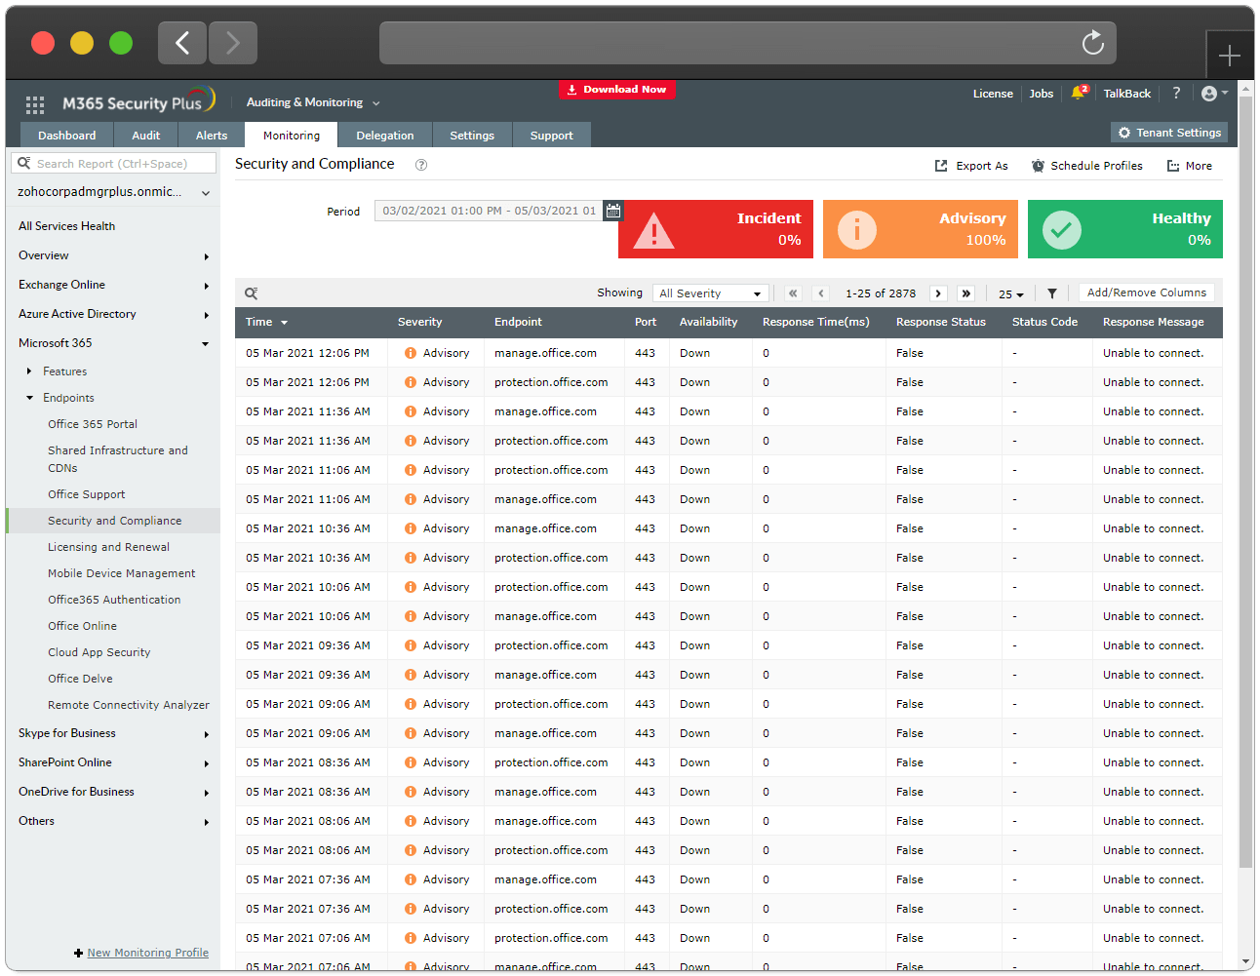Expand the Skype for Business section

(206, 734)
